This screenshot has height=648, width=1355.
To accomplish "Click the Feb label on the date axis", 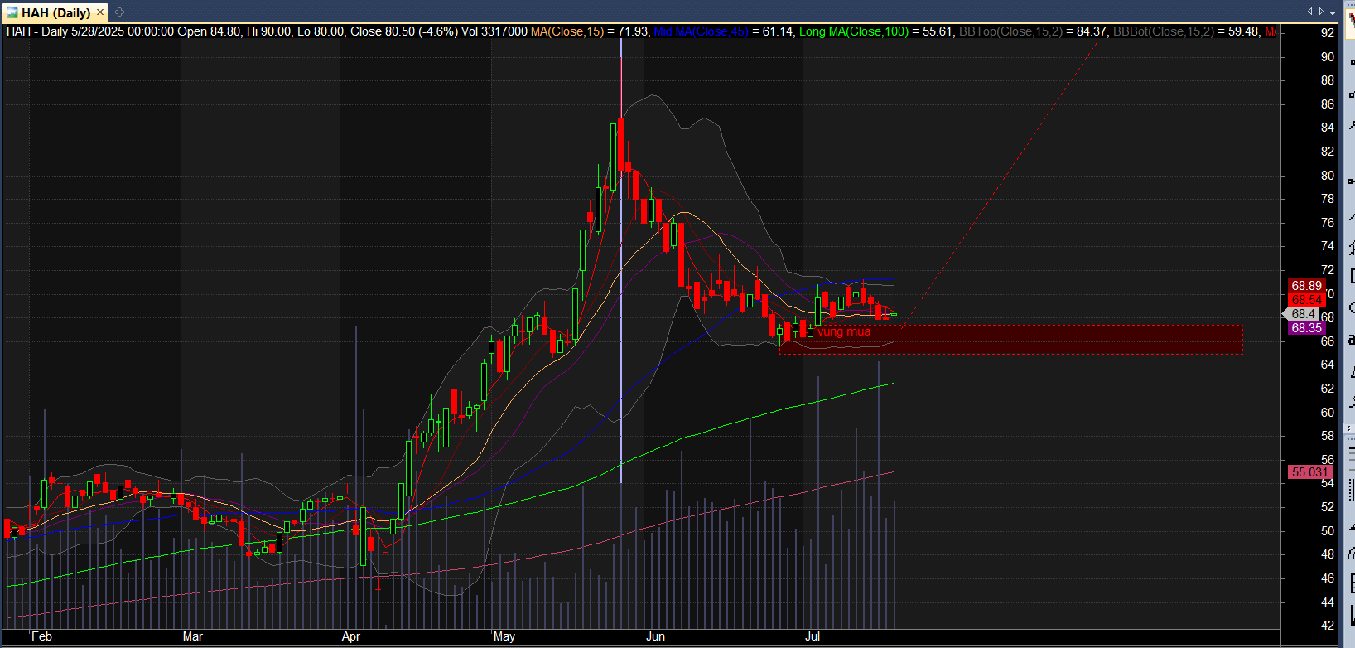I will click(x=41, y=636).
